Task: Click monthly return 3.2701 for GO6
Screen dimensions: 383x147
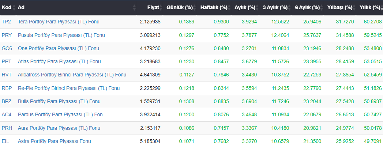Action: (249, 48)
